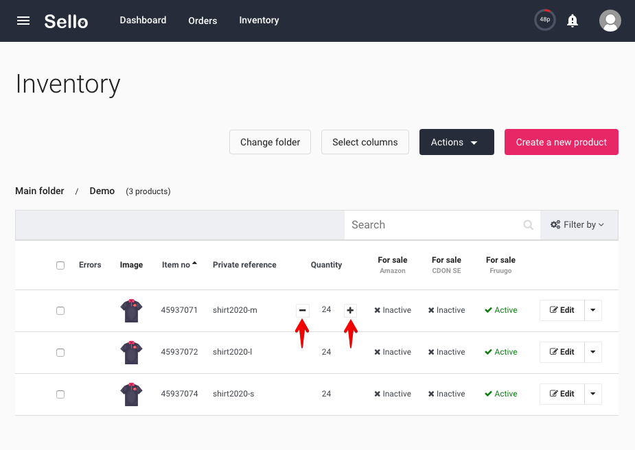Click Fruugo Active status for shirt2020-s
This screenshot has width=635, height=450.
501,394
